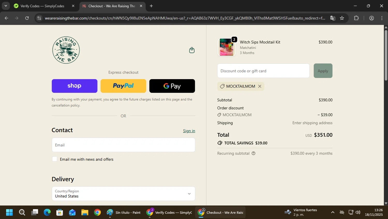Click the Witch Sips Mocktail Kit thumbnail
This screenshot has height=219, width=388.
click(x=227, y=47)
